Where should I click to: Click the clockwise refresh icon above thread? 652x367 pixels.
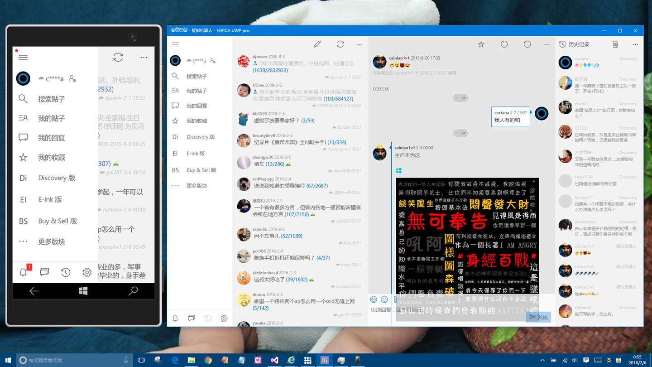(504, 44)
